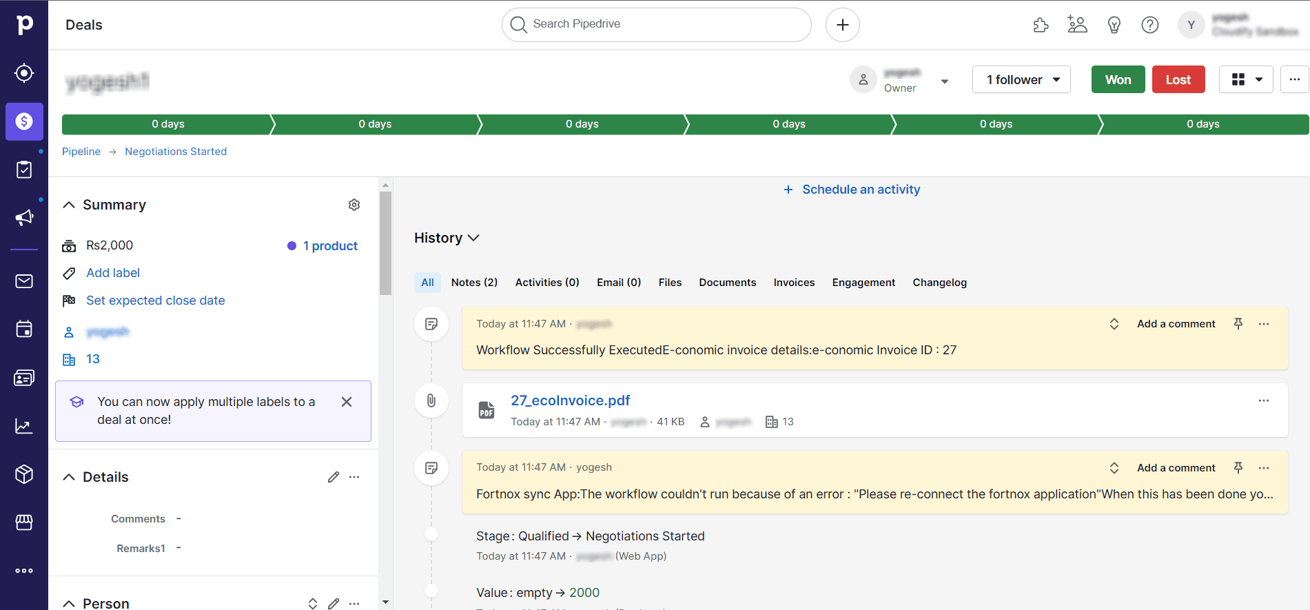
Task: Expand the Workflow Successfully Executed note
Action: click(x=1114, y=324)
